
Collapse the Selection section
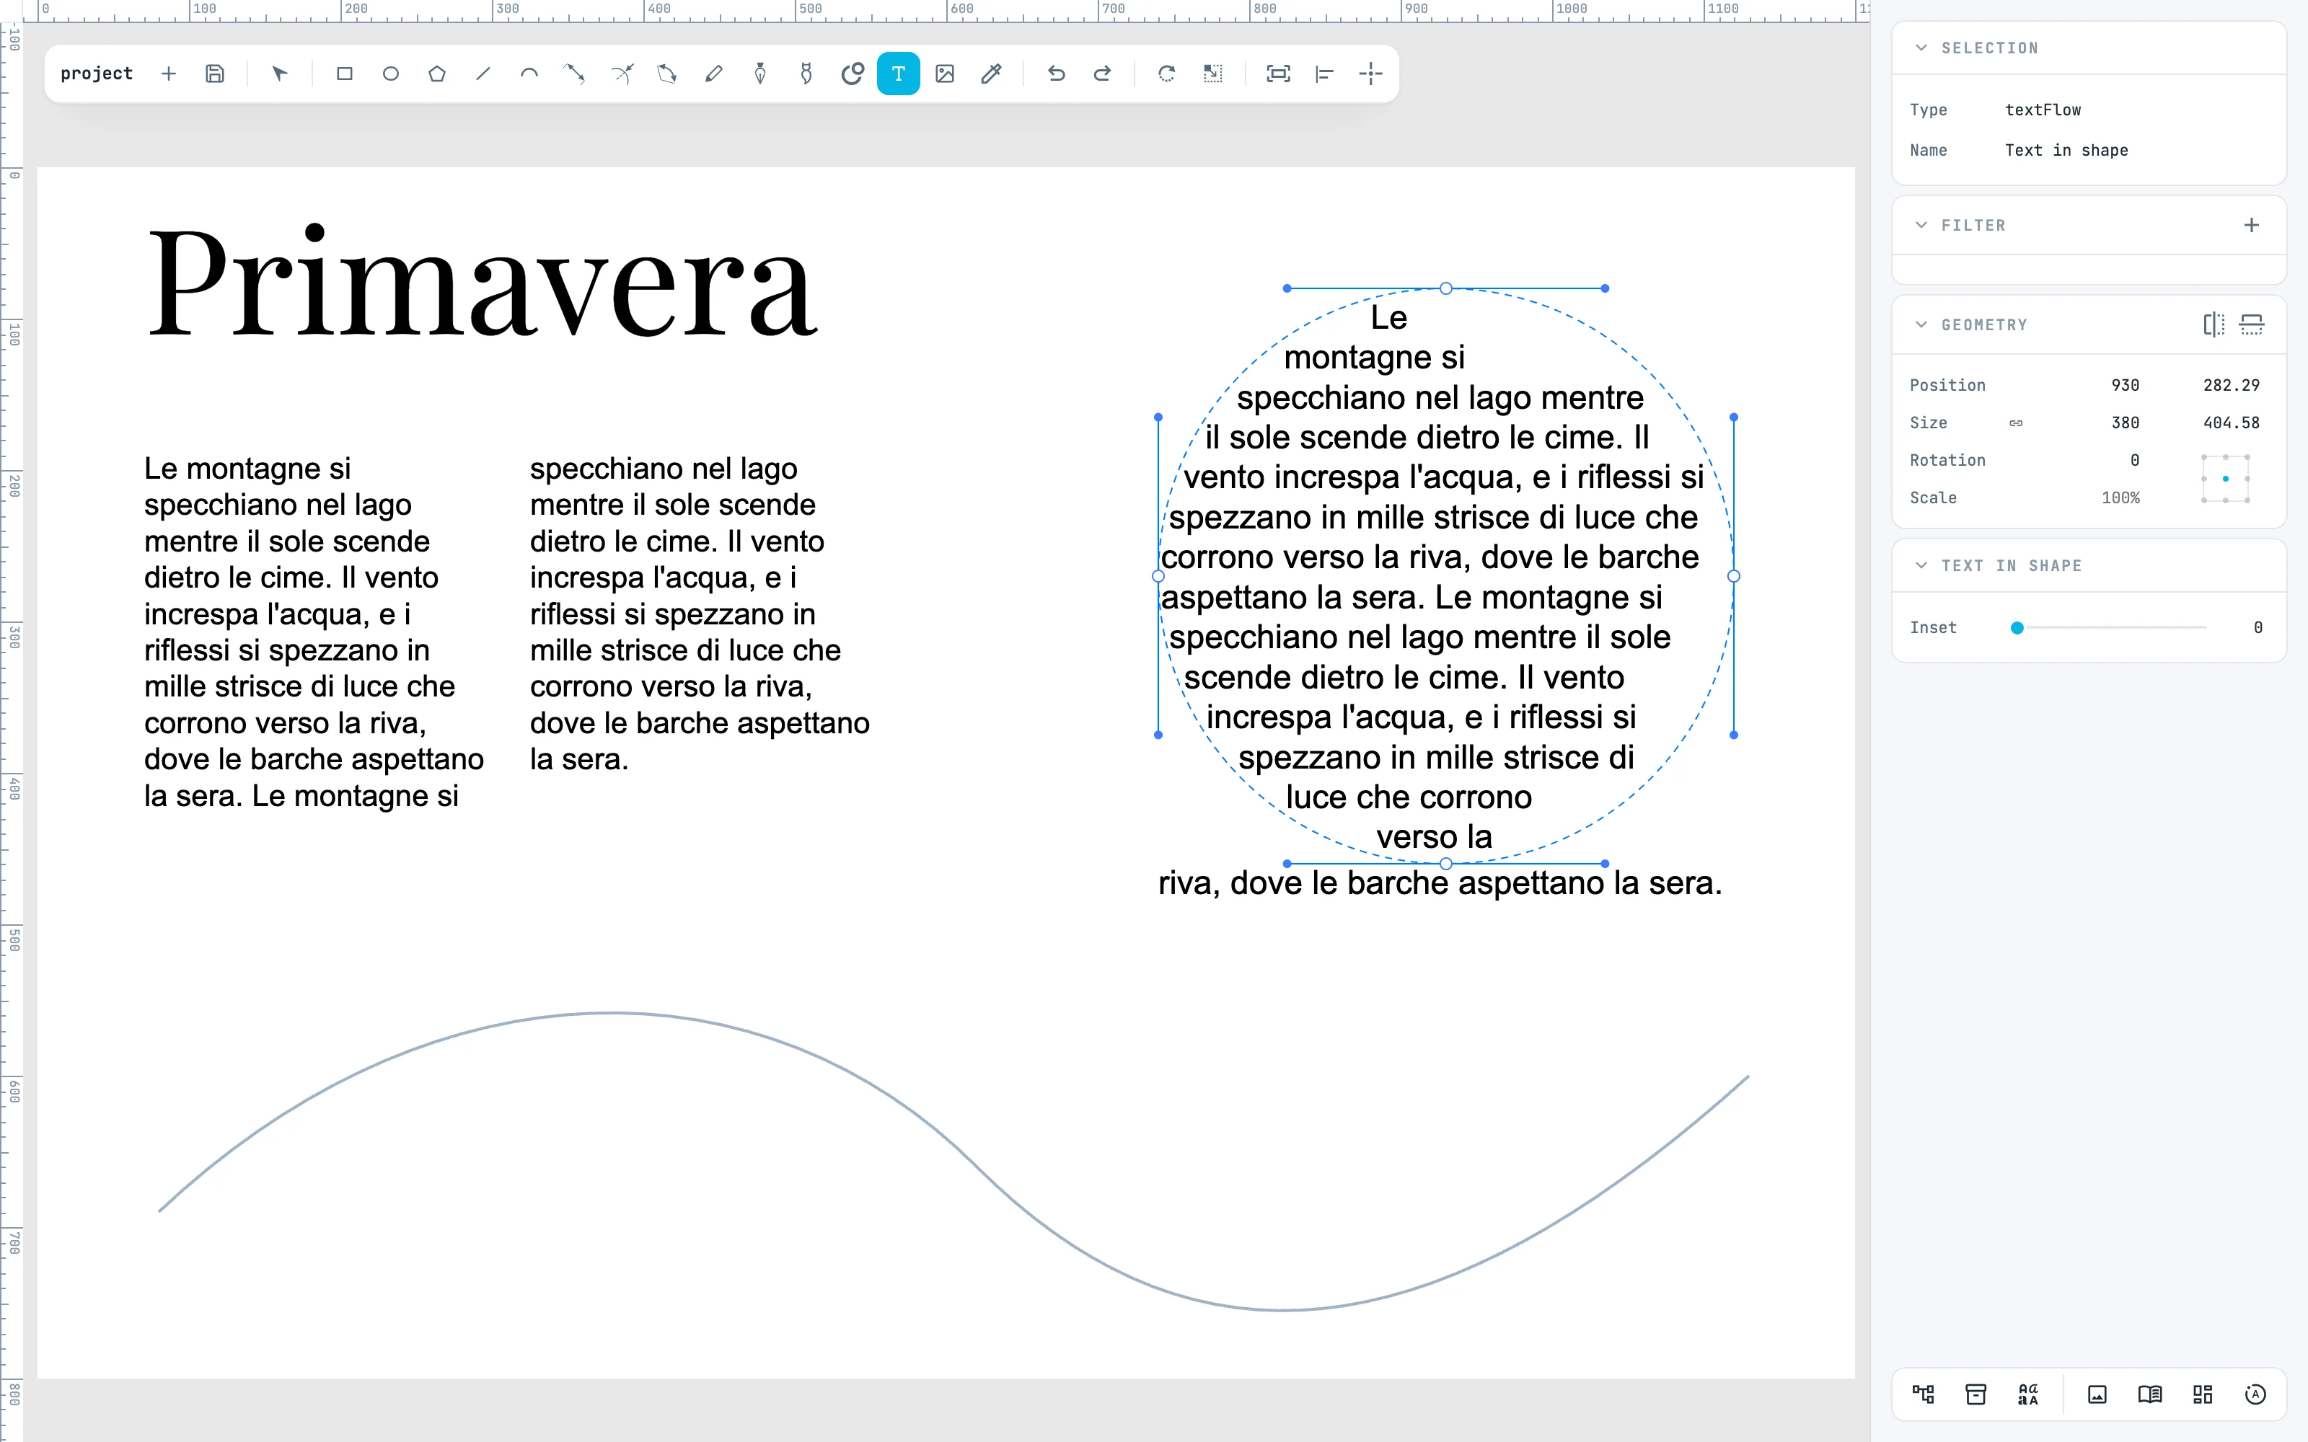point(1921,48)
